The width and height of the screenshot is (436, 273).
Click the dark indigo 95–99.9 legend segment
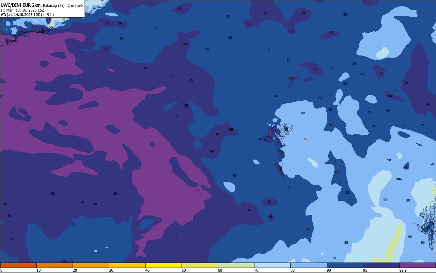click(x=381, y=265)
